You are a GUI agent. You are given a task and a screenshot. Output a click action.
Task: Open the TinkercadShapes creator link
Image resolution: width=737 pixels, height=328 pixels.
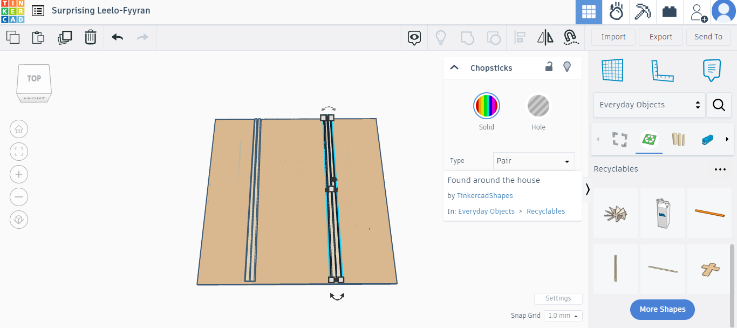point(484,195)
